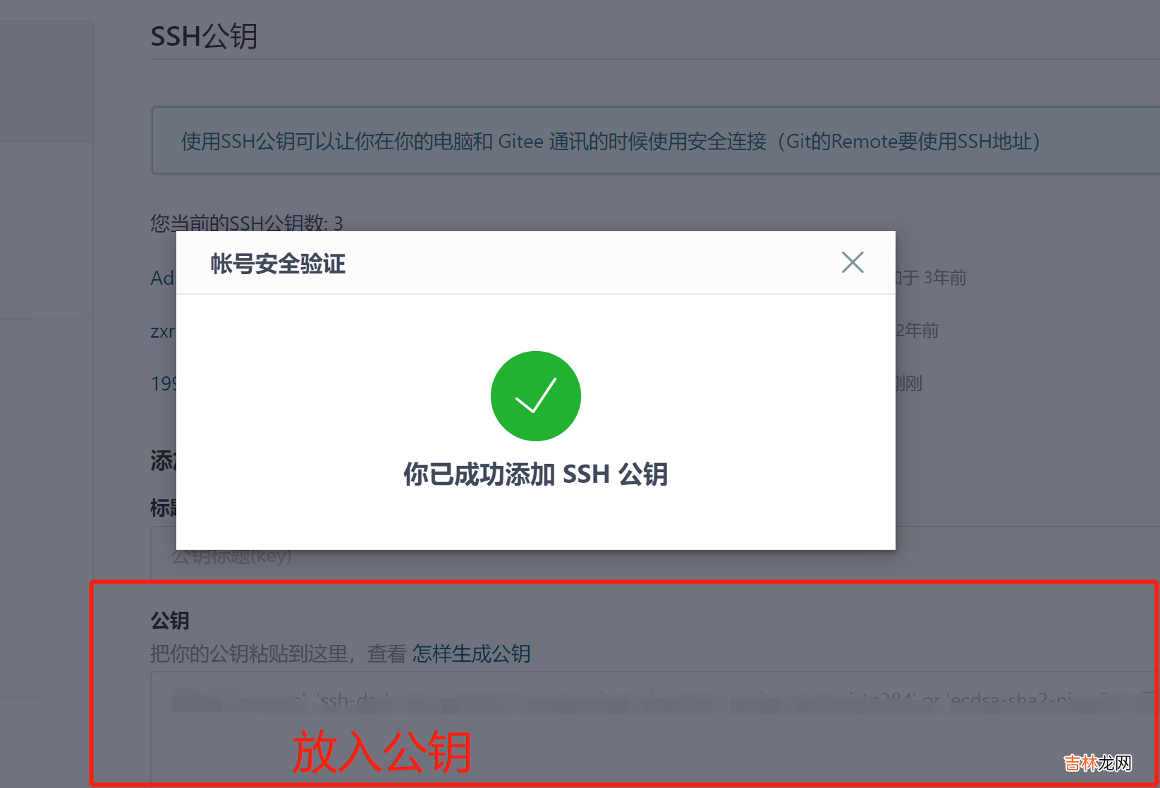Click the 刚刚 timestamp of newest key
The width and height of the screenshot is (1160, 788).
click(x=909, y=383)
